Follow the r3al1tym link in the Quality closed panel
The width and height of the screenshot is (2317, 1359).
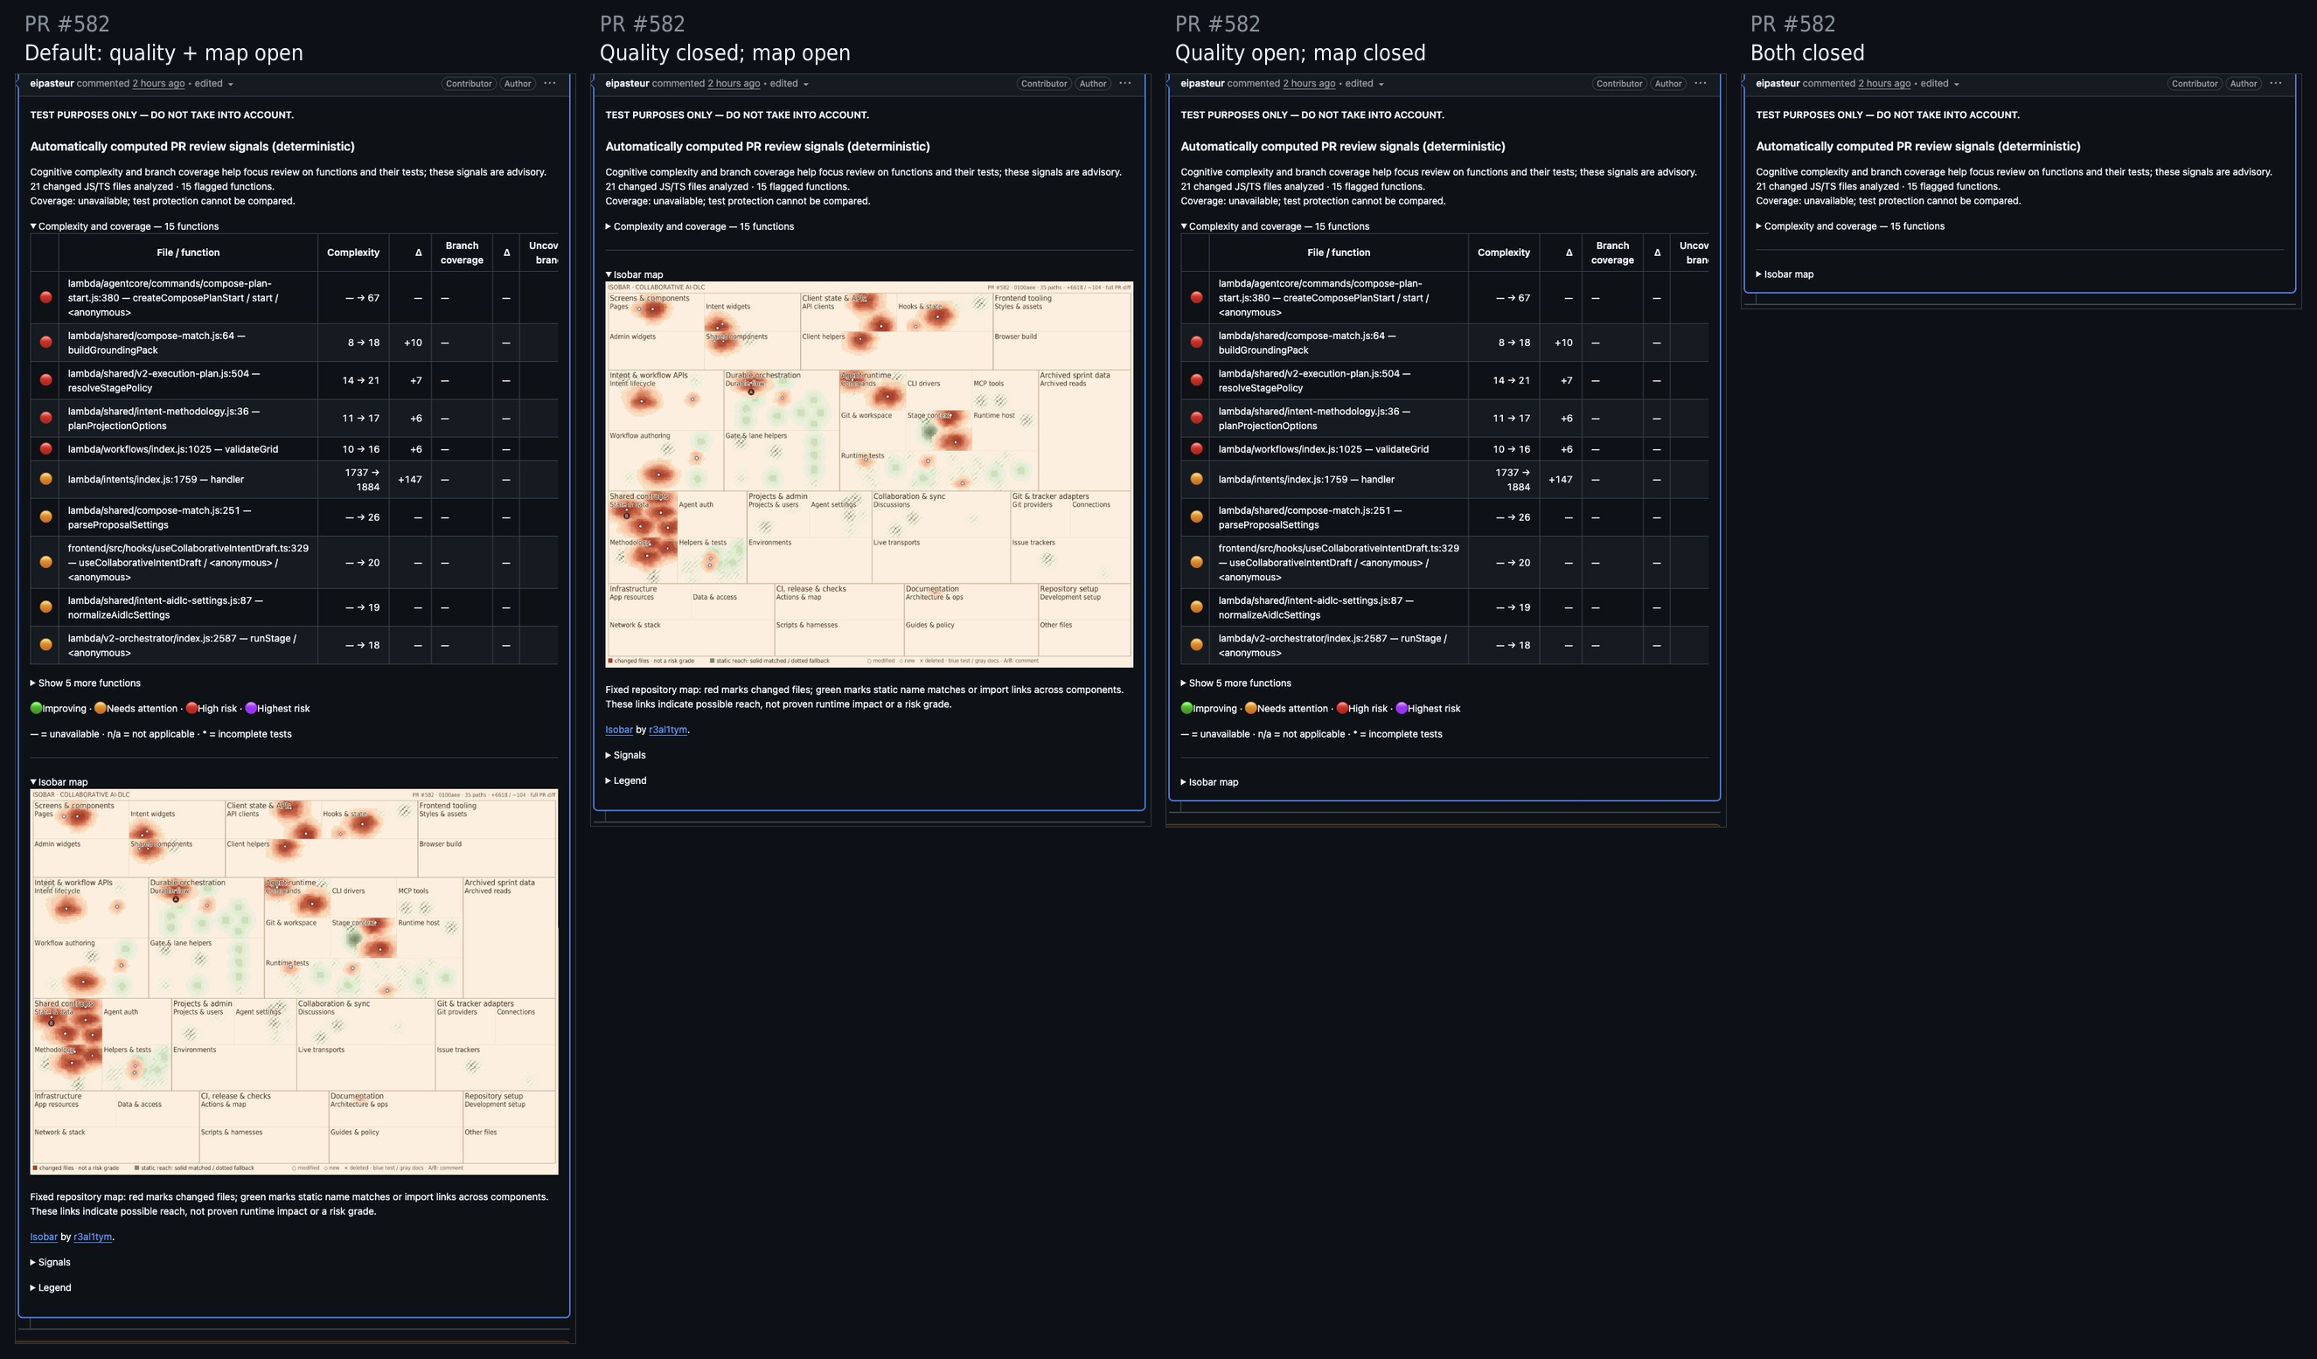[x=669, y=730]
